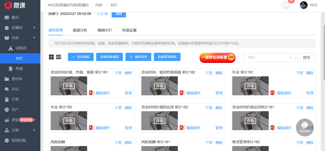Click the 资产 coin icon
Screen dimensions: 325x151
coord(7,110)
